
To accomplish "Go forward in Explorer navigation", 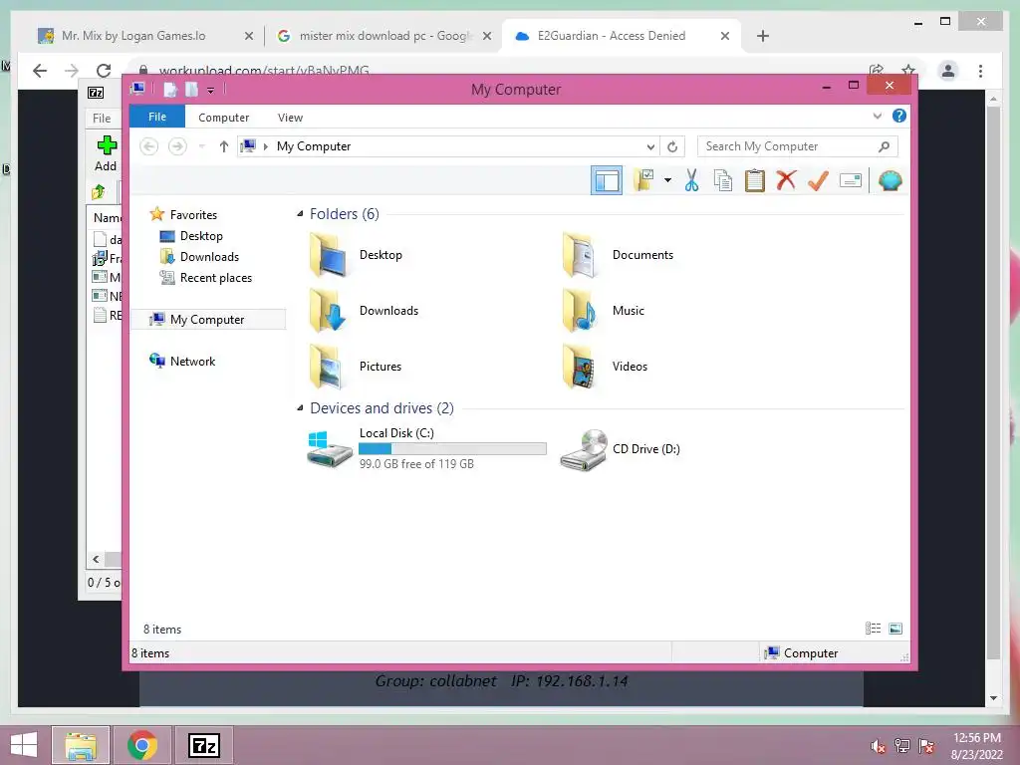I will (177, 146).
